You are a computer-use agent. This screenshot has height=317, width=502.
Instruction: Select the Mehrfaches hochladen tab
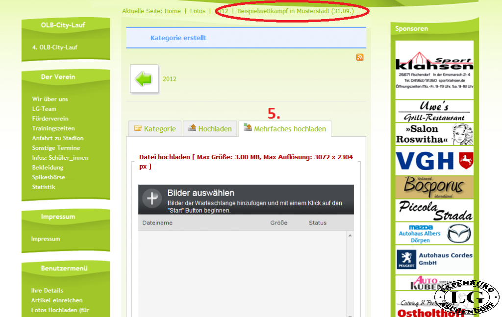[x=285, y=129]
